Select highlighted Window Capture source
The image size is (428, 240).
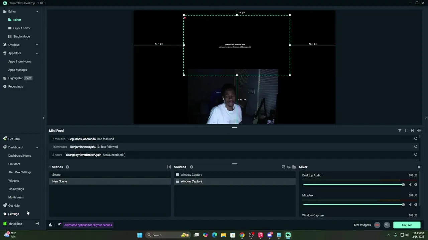(x=235, y=181)
